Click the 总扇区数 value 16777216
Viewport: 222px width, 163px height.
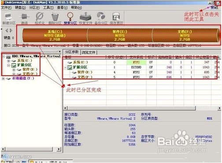click(x=129, y=141)
